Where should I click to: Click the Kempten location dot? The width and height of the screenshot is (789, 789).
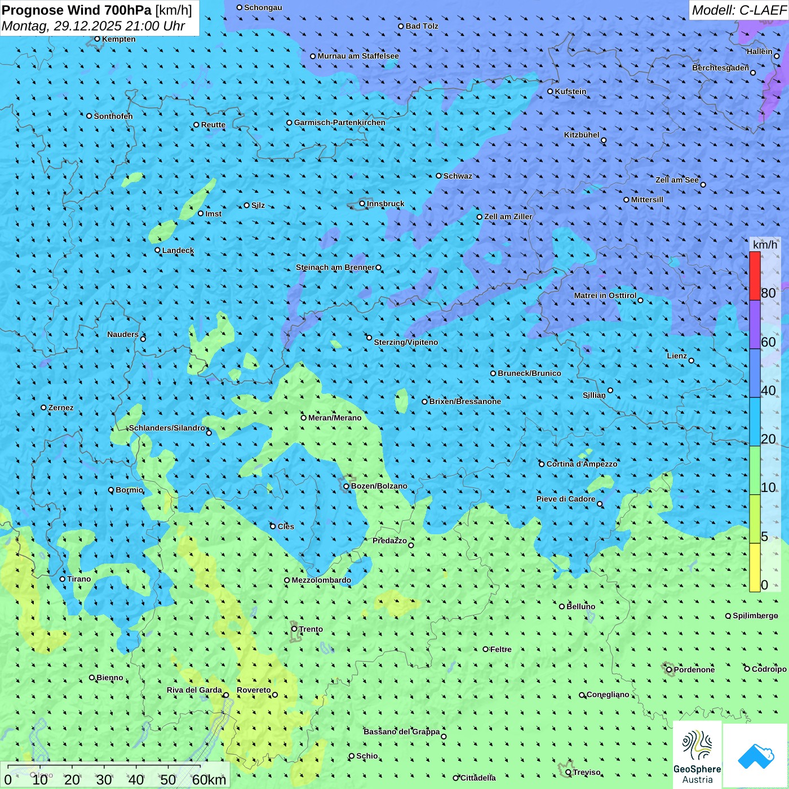click(x=97, y=39)
